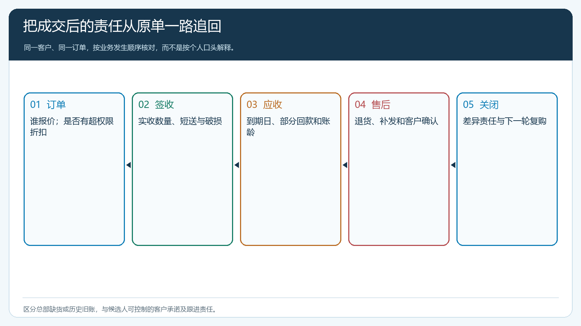Click the text 差异责任与下一轮复购
The width and height of the screenshot is (581, 326).
pyautogui.click(x=505, y=121)
